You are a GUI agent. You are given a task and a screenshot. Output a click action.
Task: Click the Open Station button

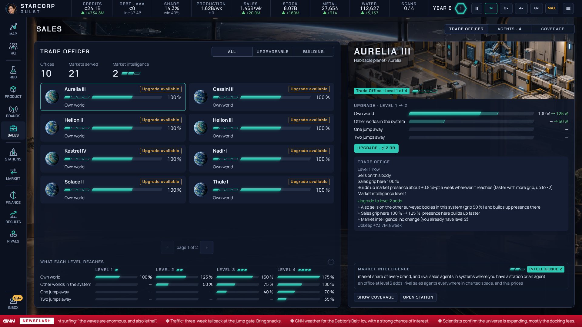418,297
